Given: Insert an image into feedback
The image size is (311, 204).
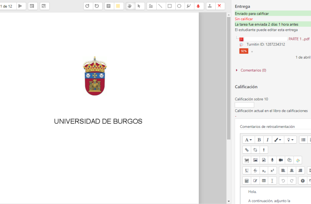Looking at the screenshot, I should [x=255, y=160].
